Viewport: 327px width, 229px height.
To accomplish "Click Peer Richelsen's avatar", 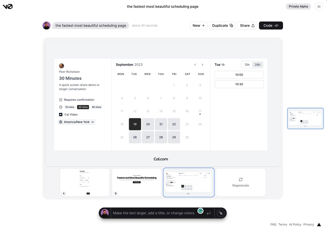I will (x=62, y=66).
